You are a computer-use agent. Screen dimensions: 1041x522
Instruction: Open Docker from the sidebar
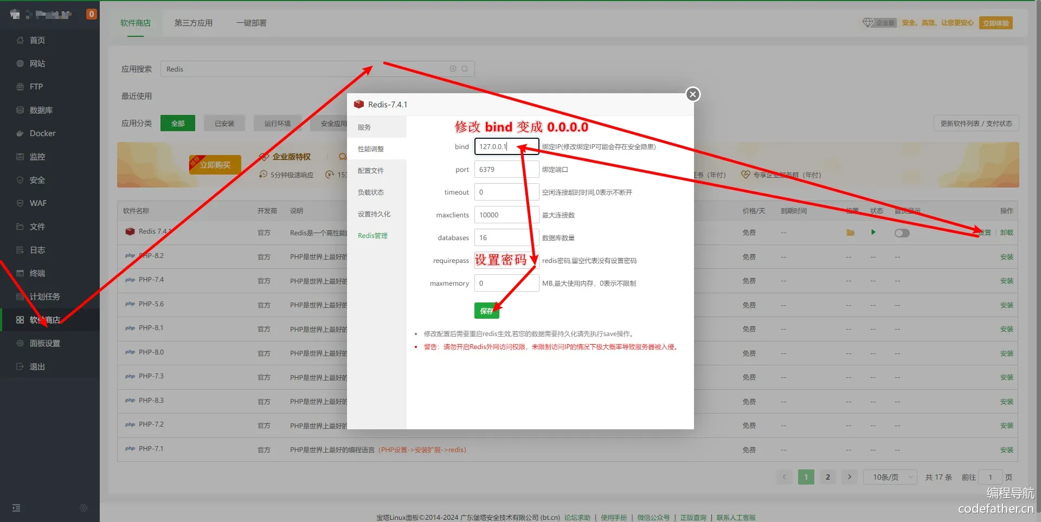(x=42, y=133)
